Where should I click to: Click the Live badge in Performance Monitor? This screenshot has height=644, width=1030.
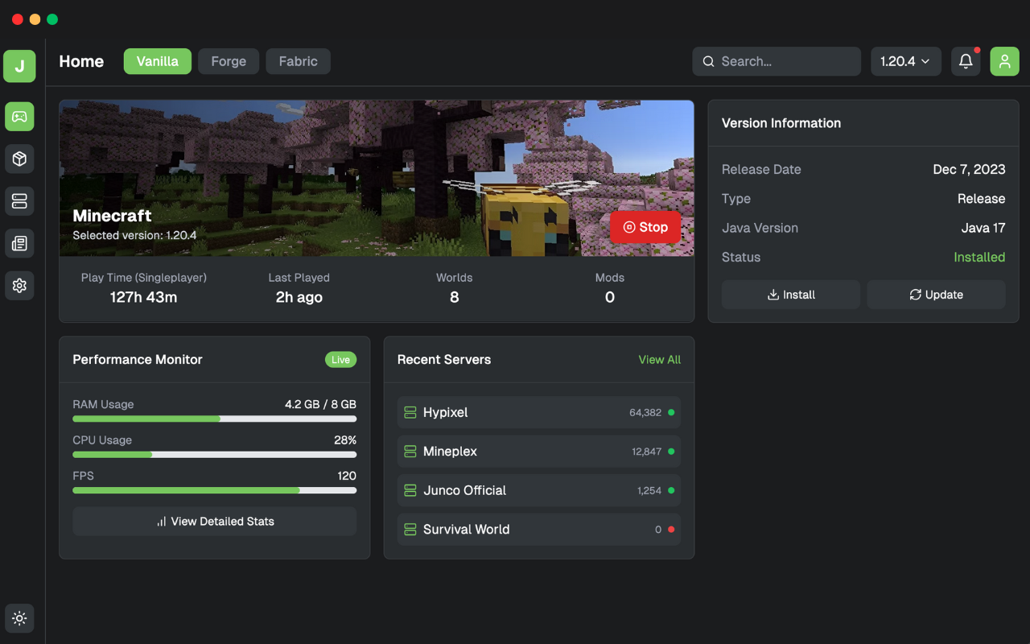(x=340, y=360)
